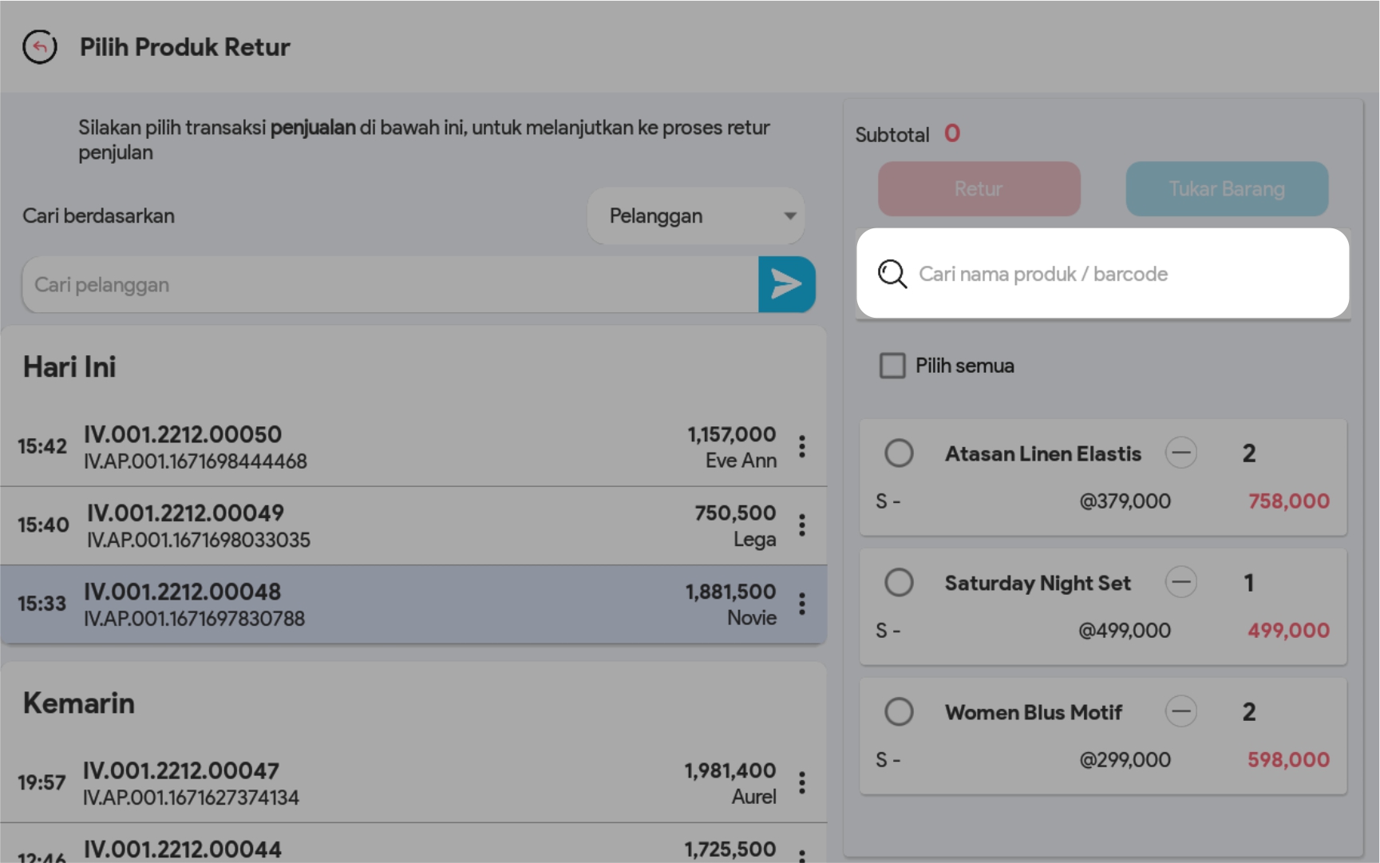Viewport: 1380px width, 863px height.
Task: Click the Tukar Barang button
Action: [1226, 189]
